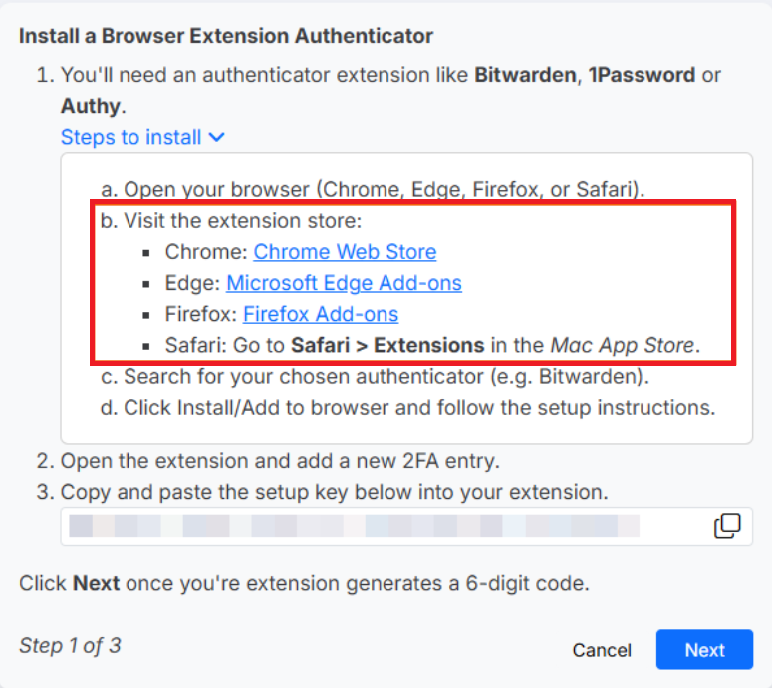Screen dimensions: 772x688
Task: Click the Open the extension step 2 line
Action: [268, 461]
